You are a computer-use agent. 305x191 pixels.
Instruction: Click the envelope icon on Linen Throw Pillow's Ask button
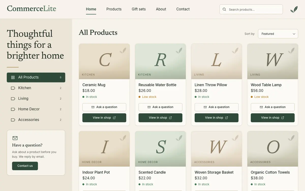tap(205, 107)
